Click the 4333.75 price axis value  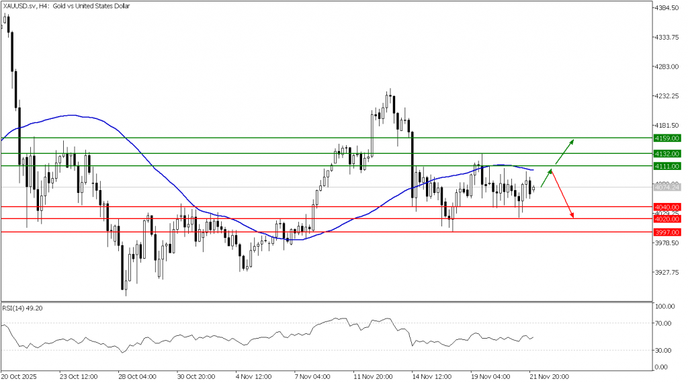click(x=667, y=37)
